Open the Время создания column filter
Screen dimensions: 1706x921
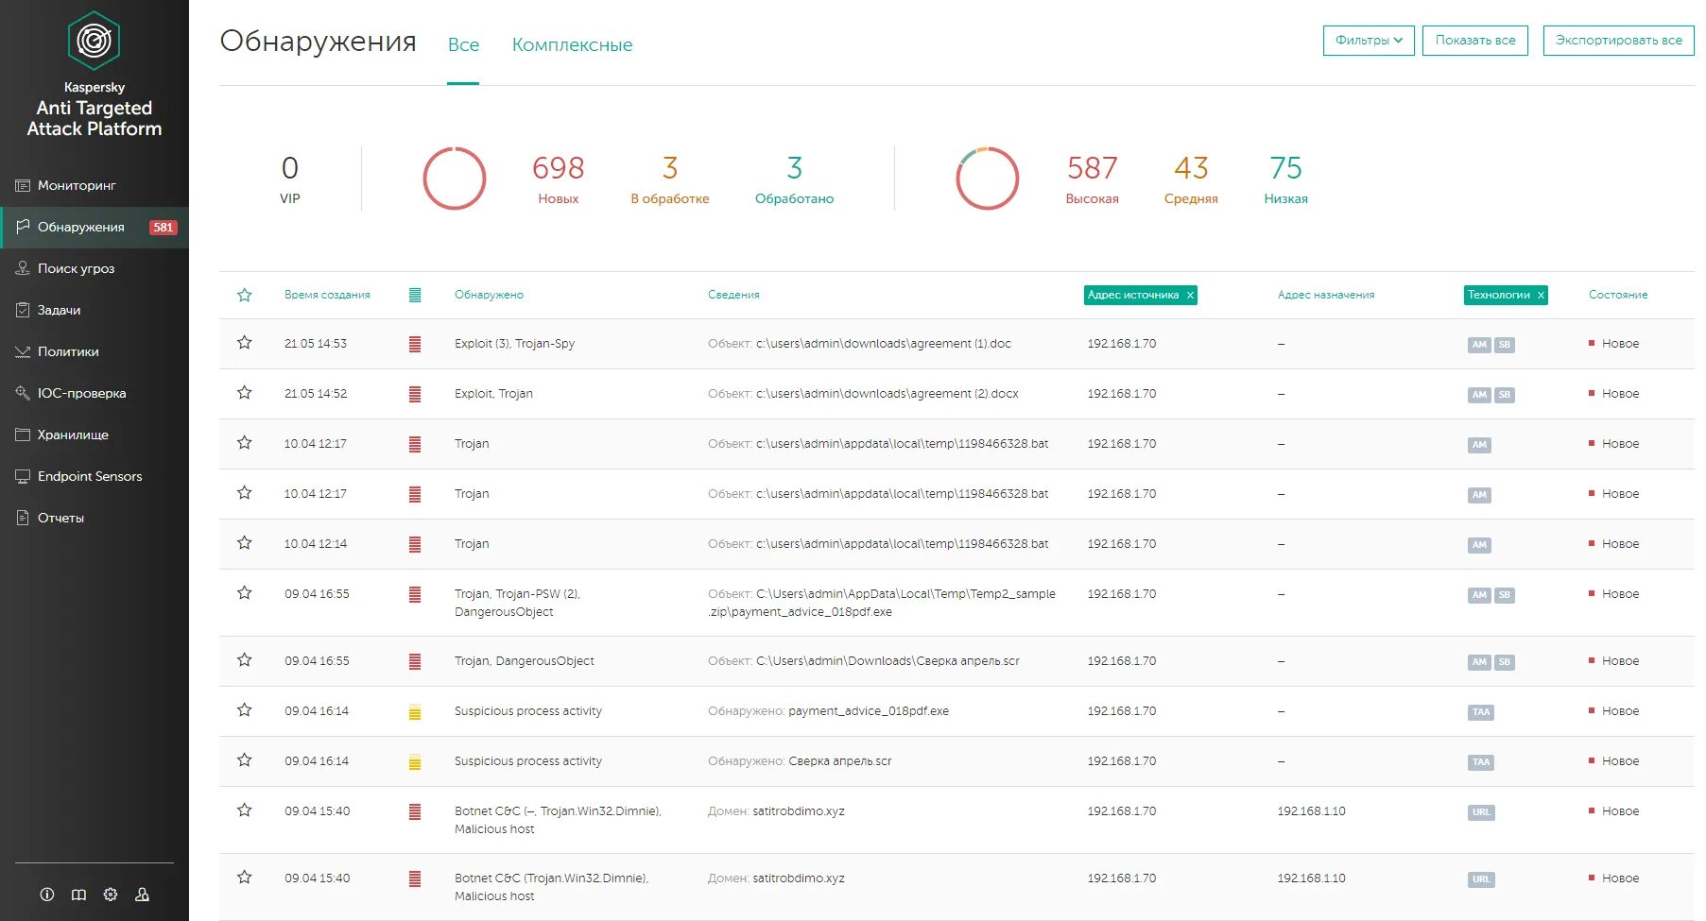(x=327, y=295)
